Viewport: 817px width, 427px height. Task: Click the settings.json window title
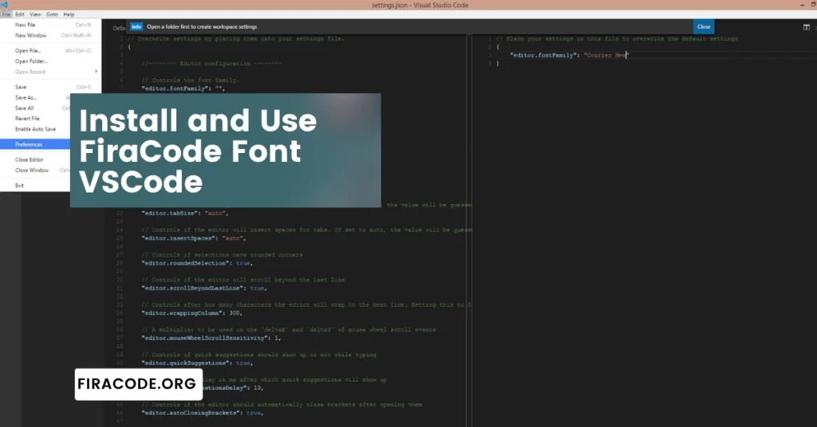tap(420, 6)
